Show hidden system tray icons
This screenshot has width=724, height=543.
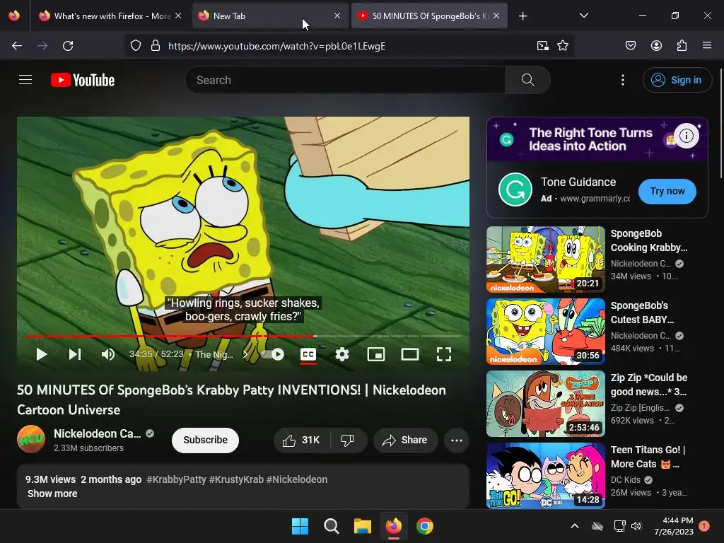(x=574, y=526)
